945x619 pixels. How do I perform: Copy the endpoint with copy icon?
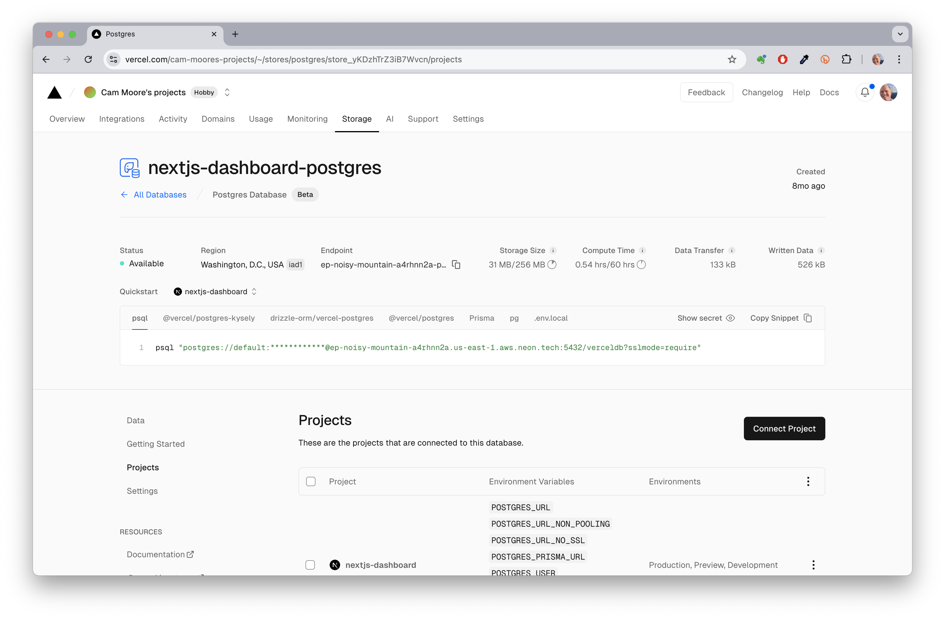click(456, 265)
